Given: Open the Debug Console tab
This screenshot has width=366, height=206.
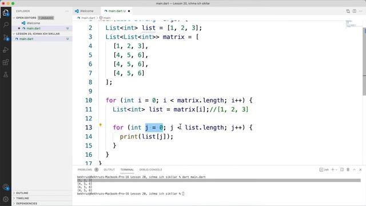Looking at the screenshot, I should [x=150, y=169].
